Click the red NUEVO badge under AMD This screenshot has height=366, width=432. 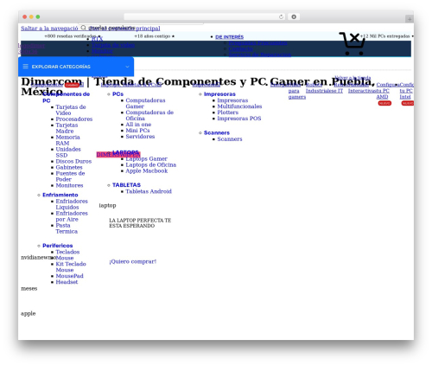384,103
